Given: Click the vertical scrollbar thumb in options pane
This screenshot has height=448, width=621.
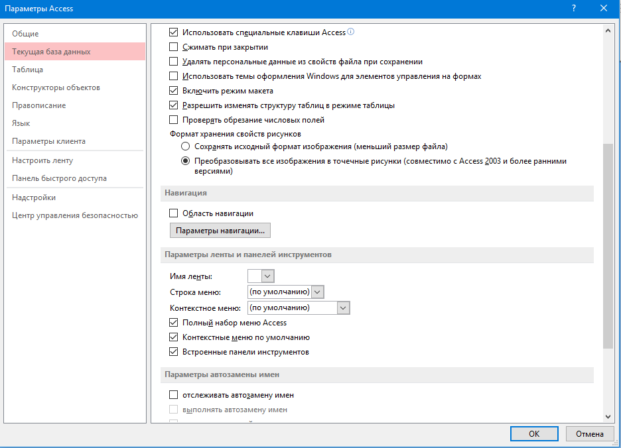Looking at the screenshot, I should [x=608, y=245].
